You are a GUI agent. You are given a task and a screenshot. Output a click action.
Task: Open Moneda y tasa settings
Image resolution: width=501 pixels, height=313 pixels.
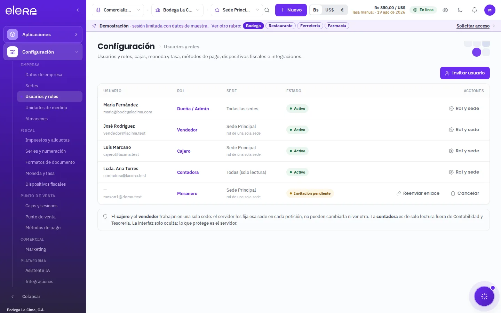coord(50,173)
